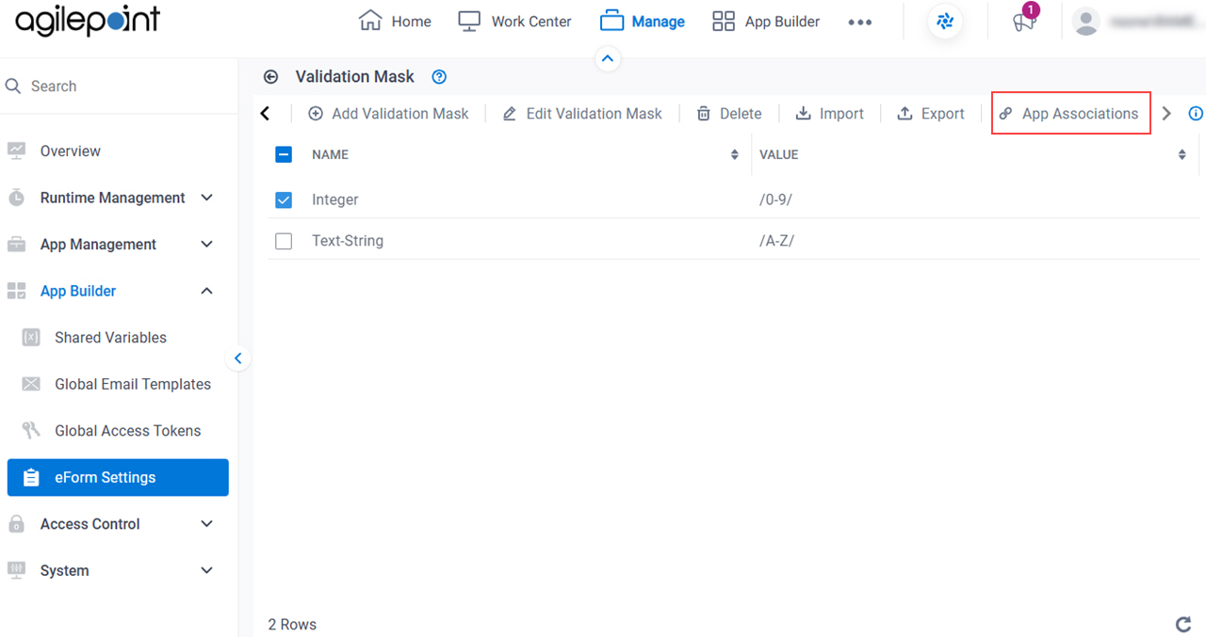1206x637 pixels.
Task: Open Global Email Templates
Action: coord(132,384)
